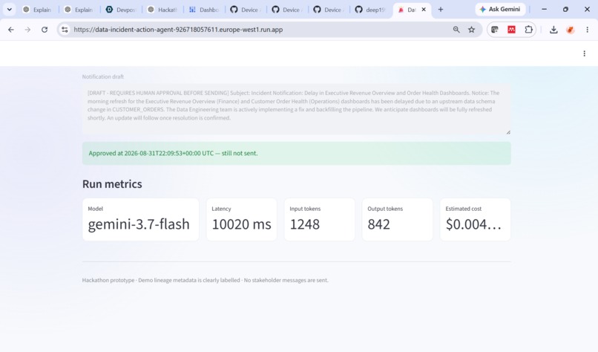Reload the current page
The image size is (598, 352).
click(45, 30)
